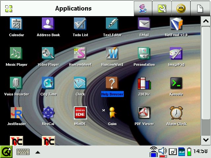Launch ImagePad drawing app
Screen dimensions: 211x158
click(176, 53)
